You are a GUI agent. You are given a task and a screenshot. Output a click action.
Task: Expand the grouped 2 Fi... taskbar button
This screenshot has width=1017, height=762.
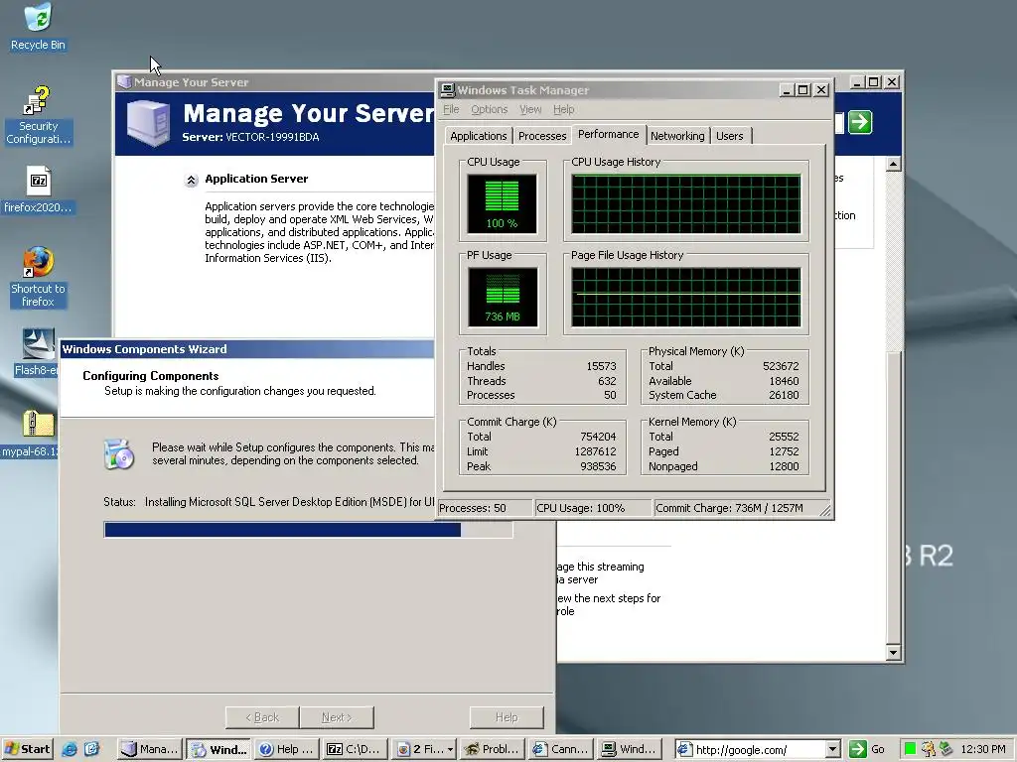click(x=425, y=749)
